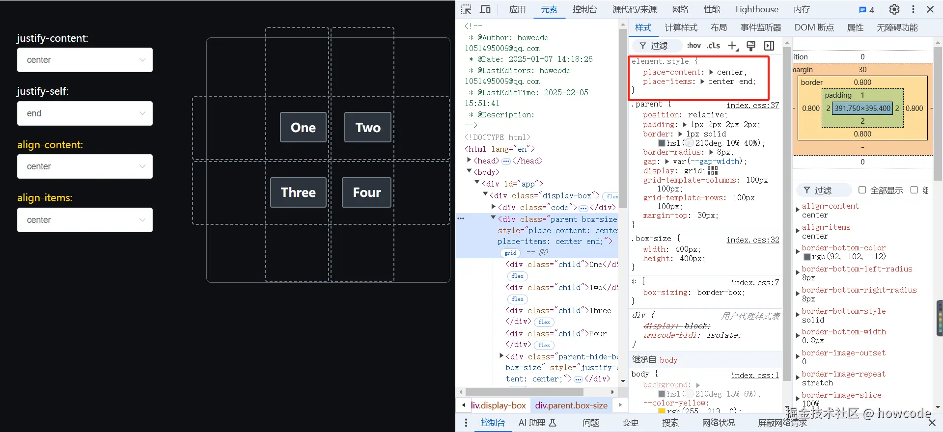Open the index.css:32 source link
Screen dimensions: 943x432
753,240
